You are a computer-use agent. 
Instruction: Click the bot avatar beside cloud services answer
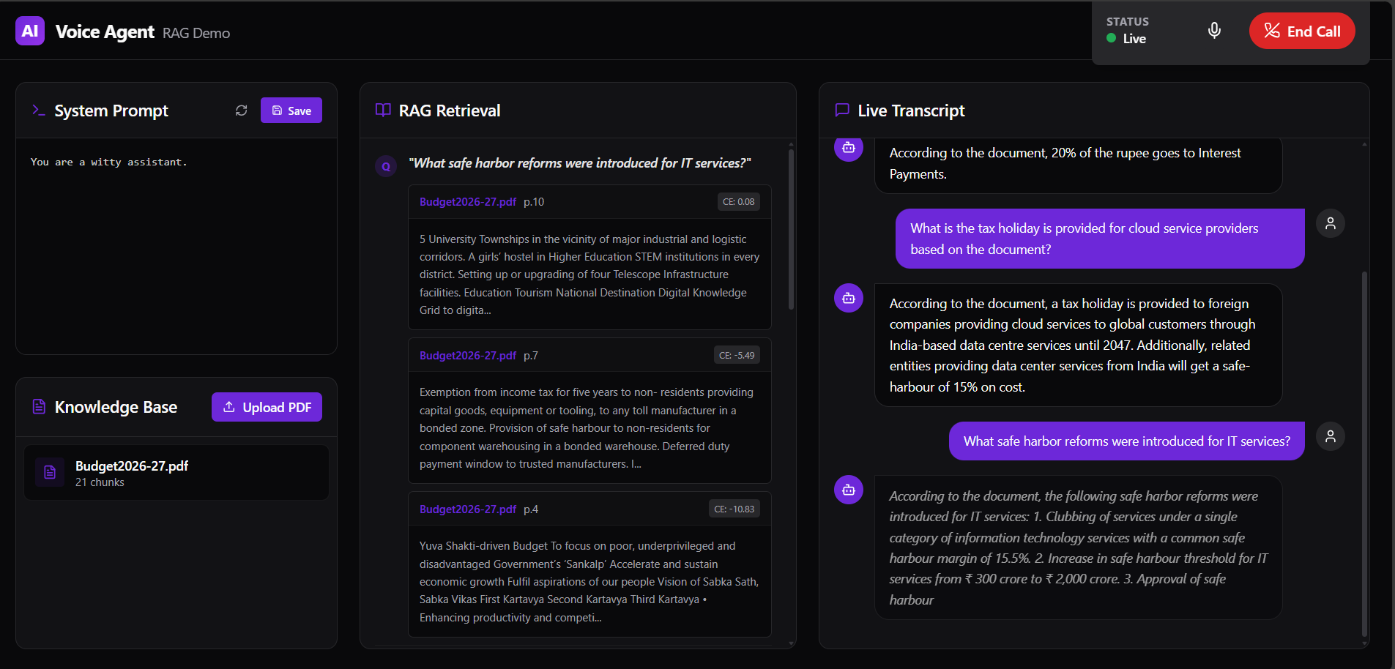click(x=849, y=298)
